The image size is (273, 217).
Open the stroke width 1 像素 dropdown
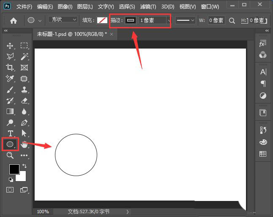[155, 20]
